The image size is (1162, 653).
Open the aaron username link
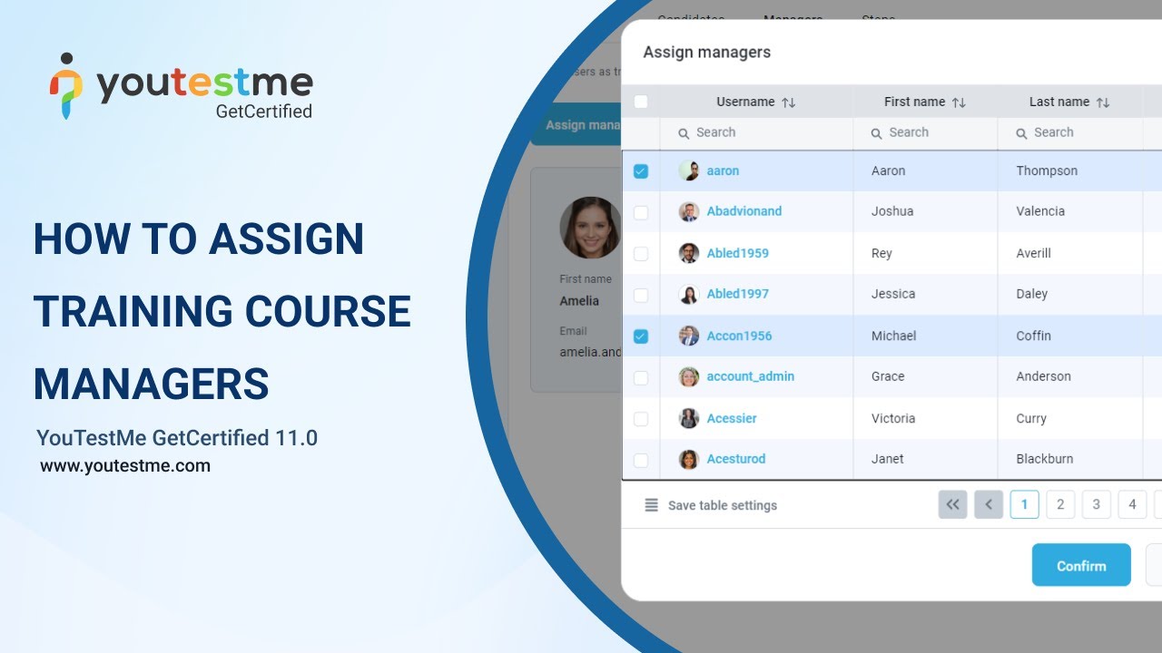723,171
